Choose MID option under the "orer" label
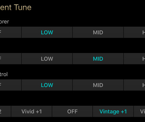This screenshot has width=145, height=122. click(98, 32)
